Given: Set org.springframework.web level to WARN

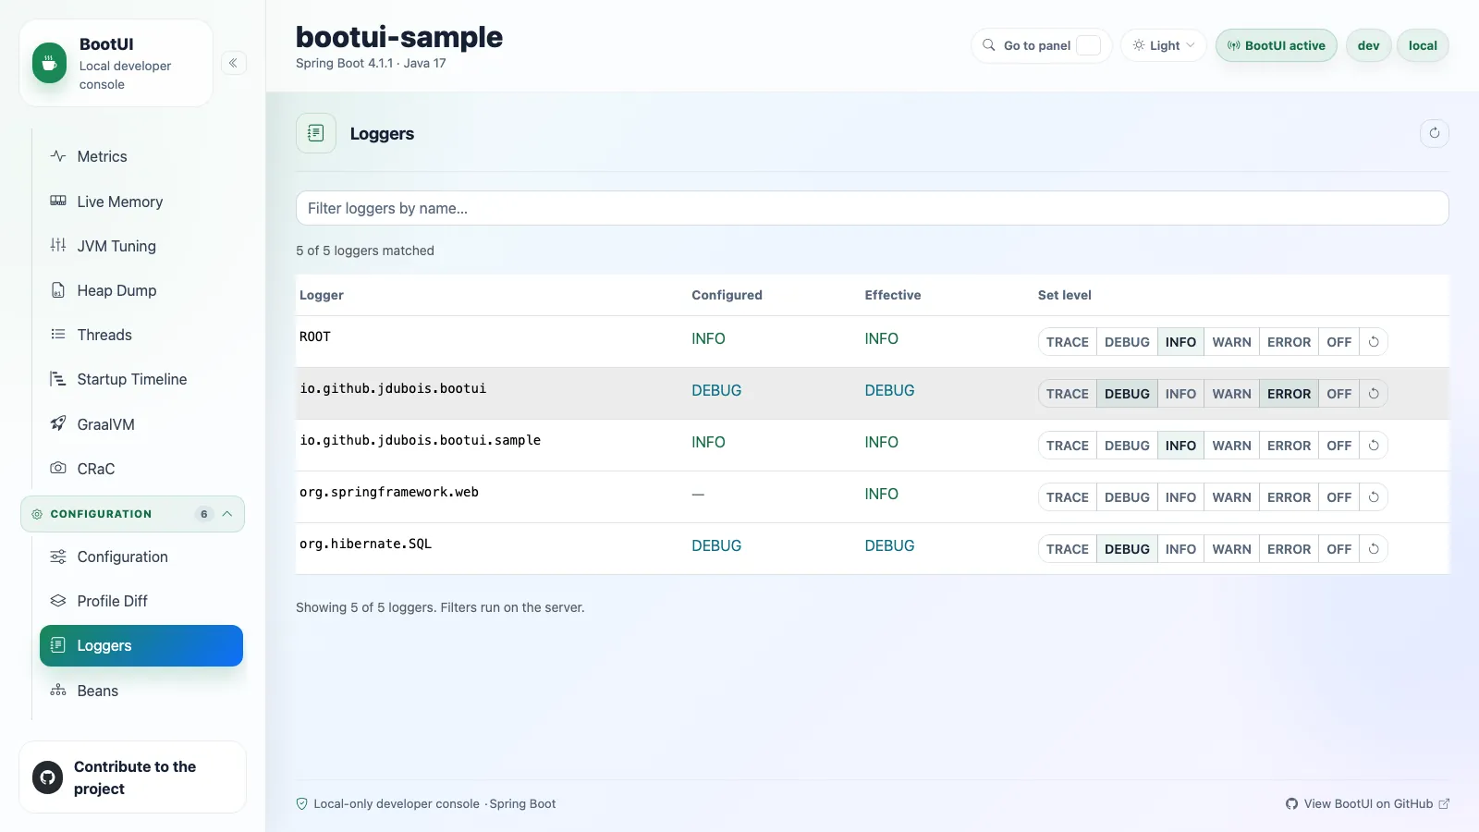Looking at the screenshot, I should coord(1231,497).
